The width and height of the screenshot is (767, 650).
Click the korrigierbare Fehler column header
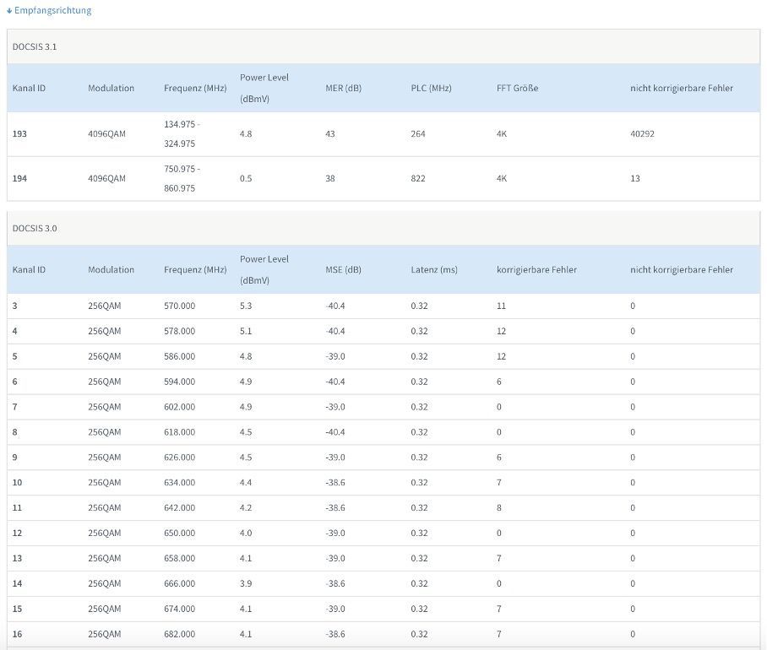click(x=536, y=269)
